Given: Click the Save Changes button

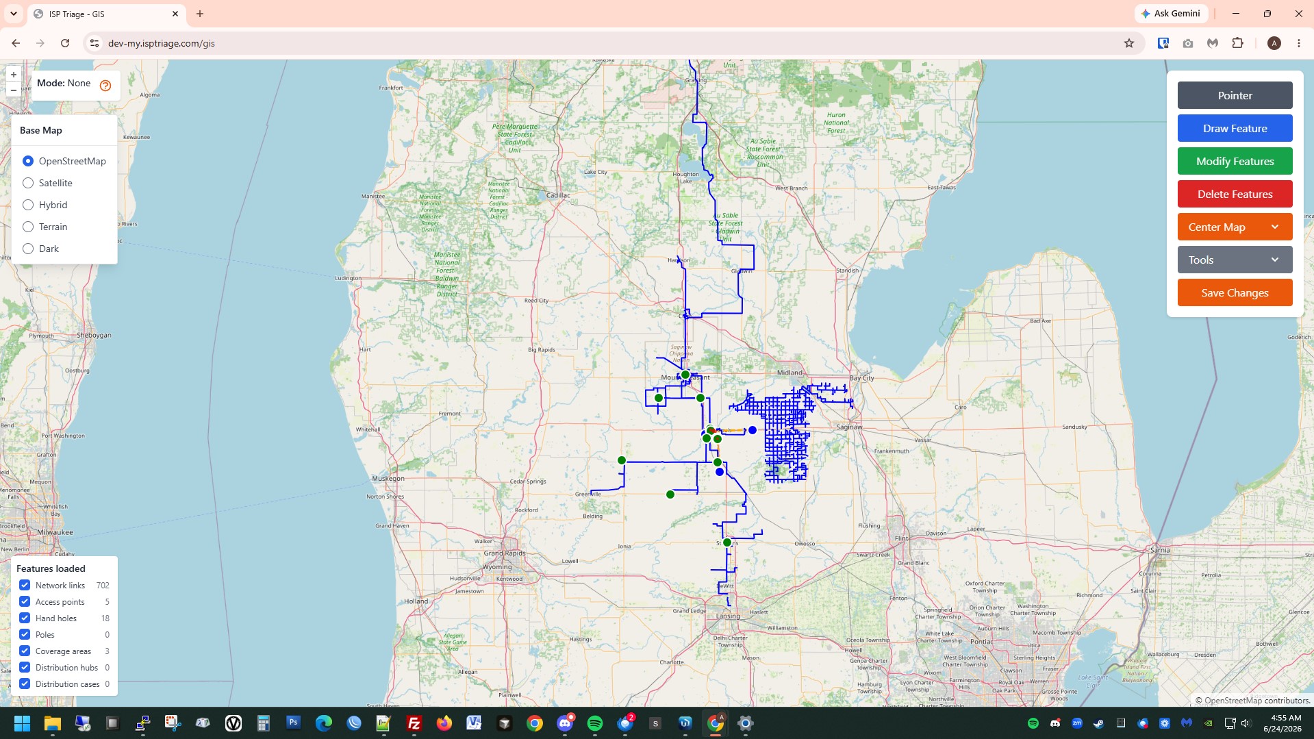Looking at the screenshot, I should click(x=1235, y=292).
